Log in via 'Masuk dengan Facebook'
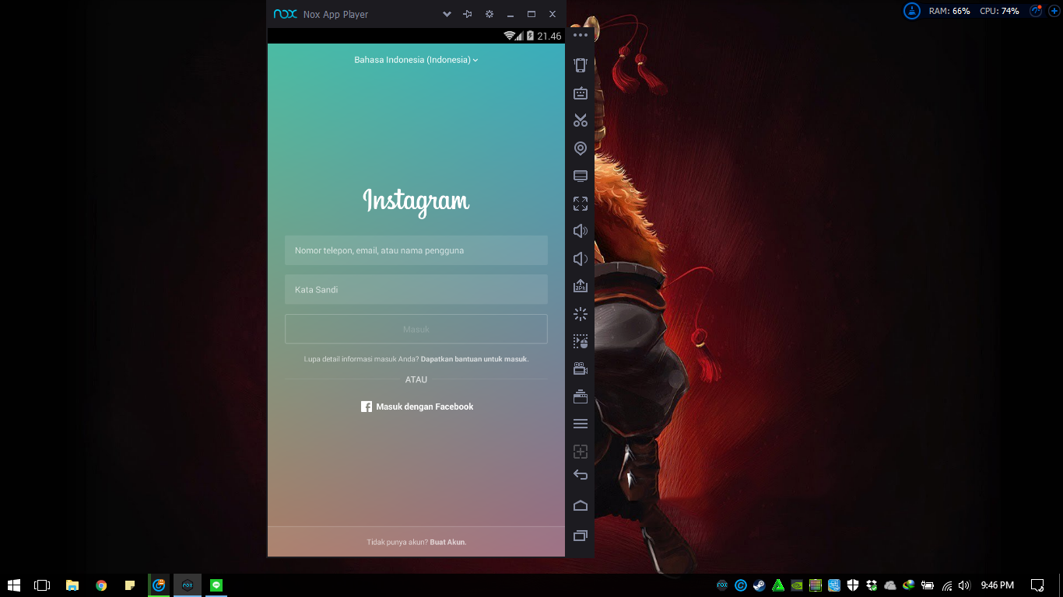The height and width of the screenshot is (597, 1063). [416, 407]
